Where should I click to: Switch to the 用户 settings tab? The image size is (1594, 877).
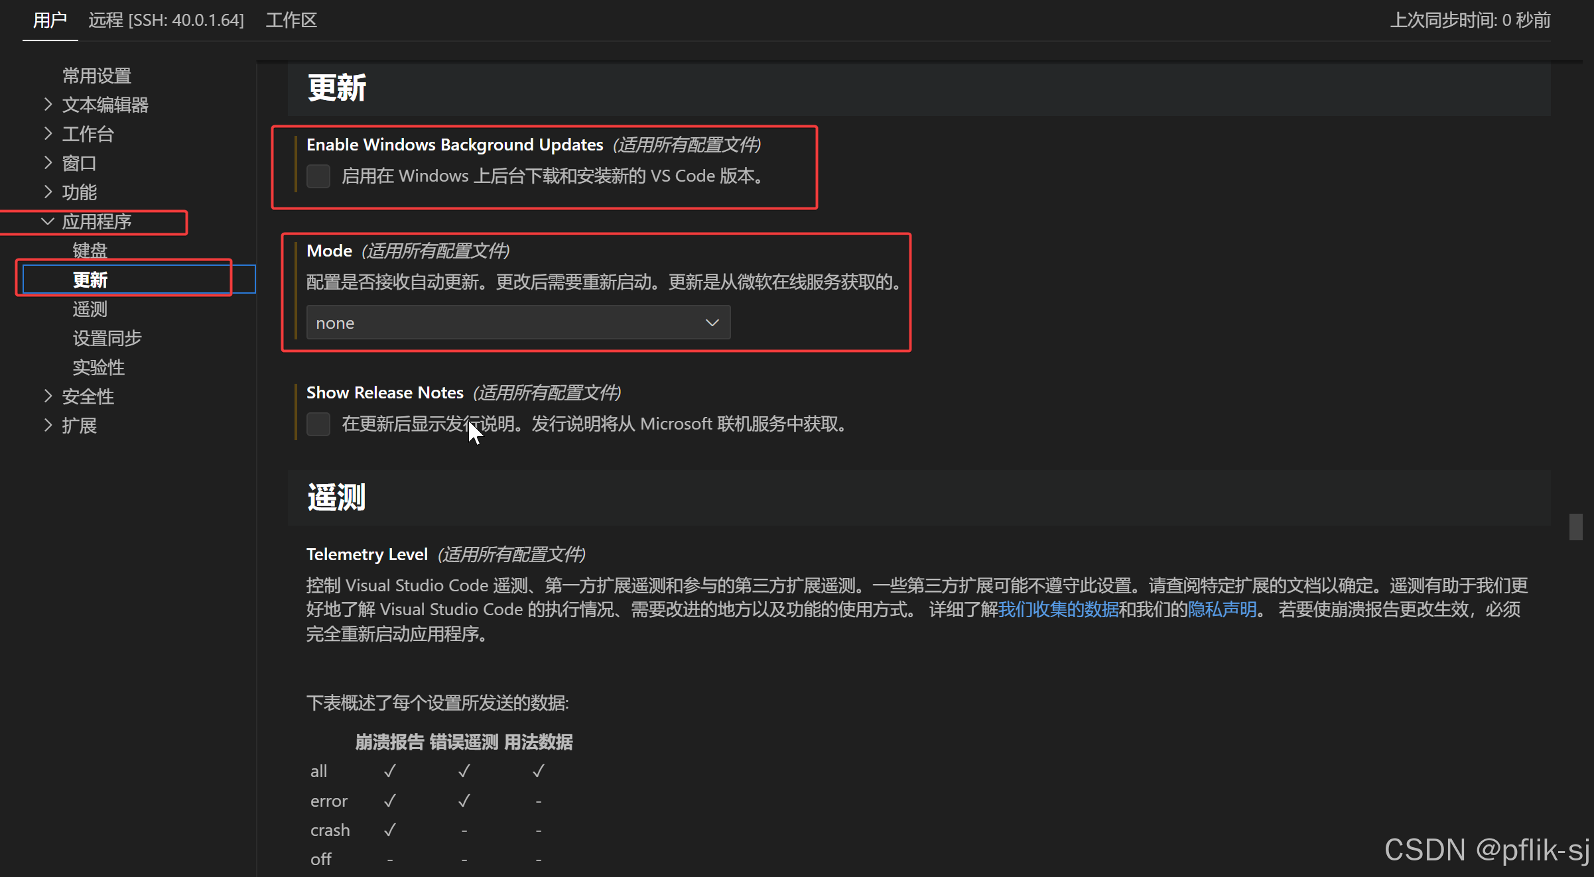click(50, 20)
